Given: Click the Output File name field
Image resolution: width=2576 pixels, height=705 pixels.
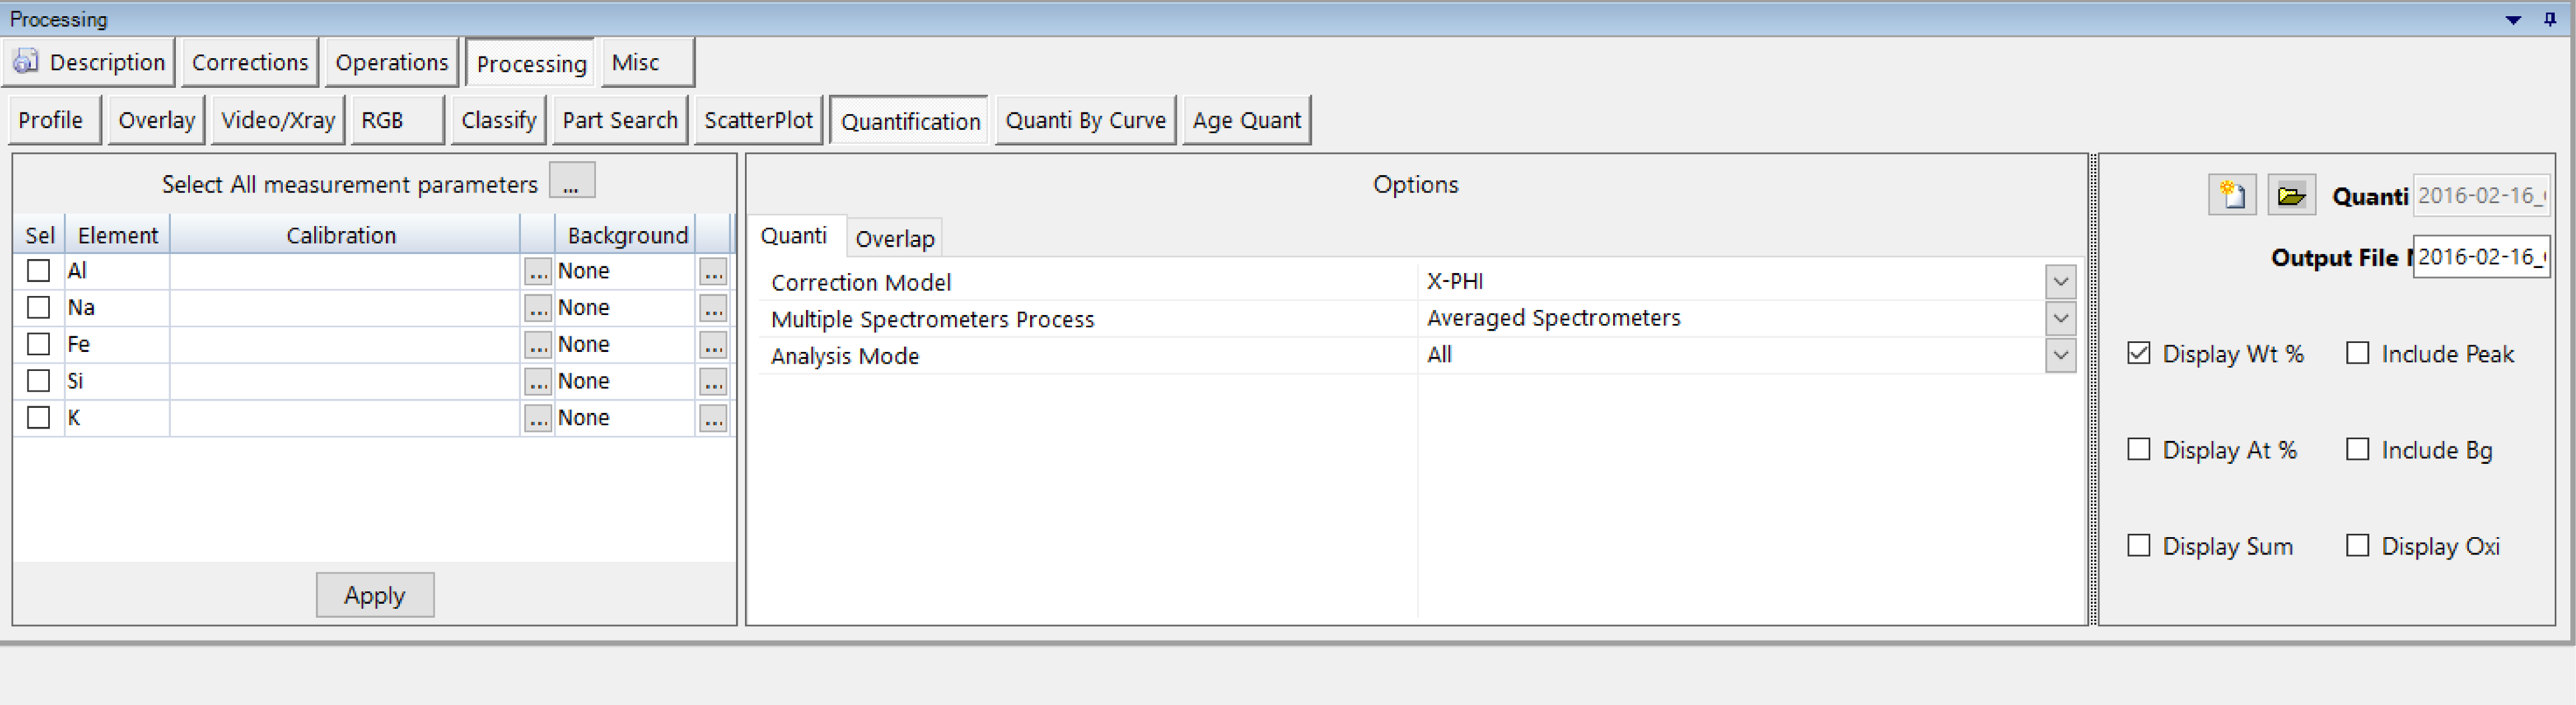Looking at the screenshot, I should pos(2480,257).
